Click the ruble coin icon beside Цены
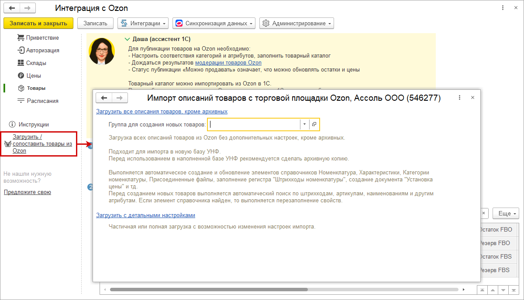 click(x=21, y=75)
